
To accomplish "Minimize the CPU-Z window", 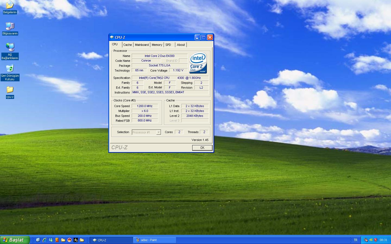I will tap(197, 37).
